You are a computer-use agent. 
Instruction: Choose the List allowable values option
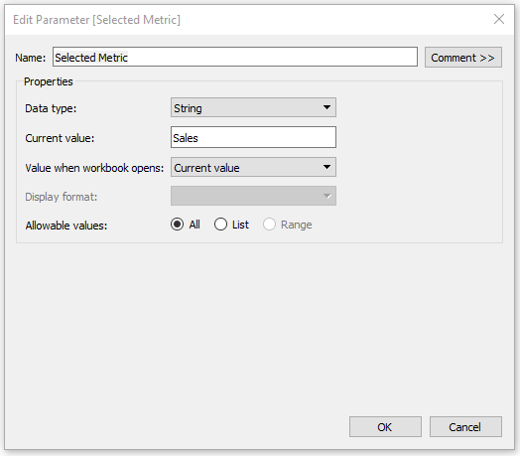(220, 225)
